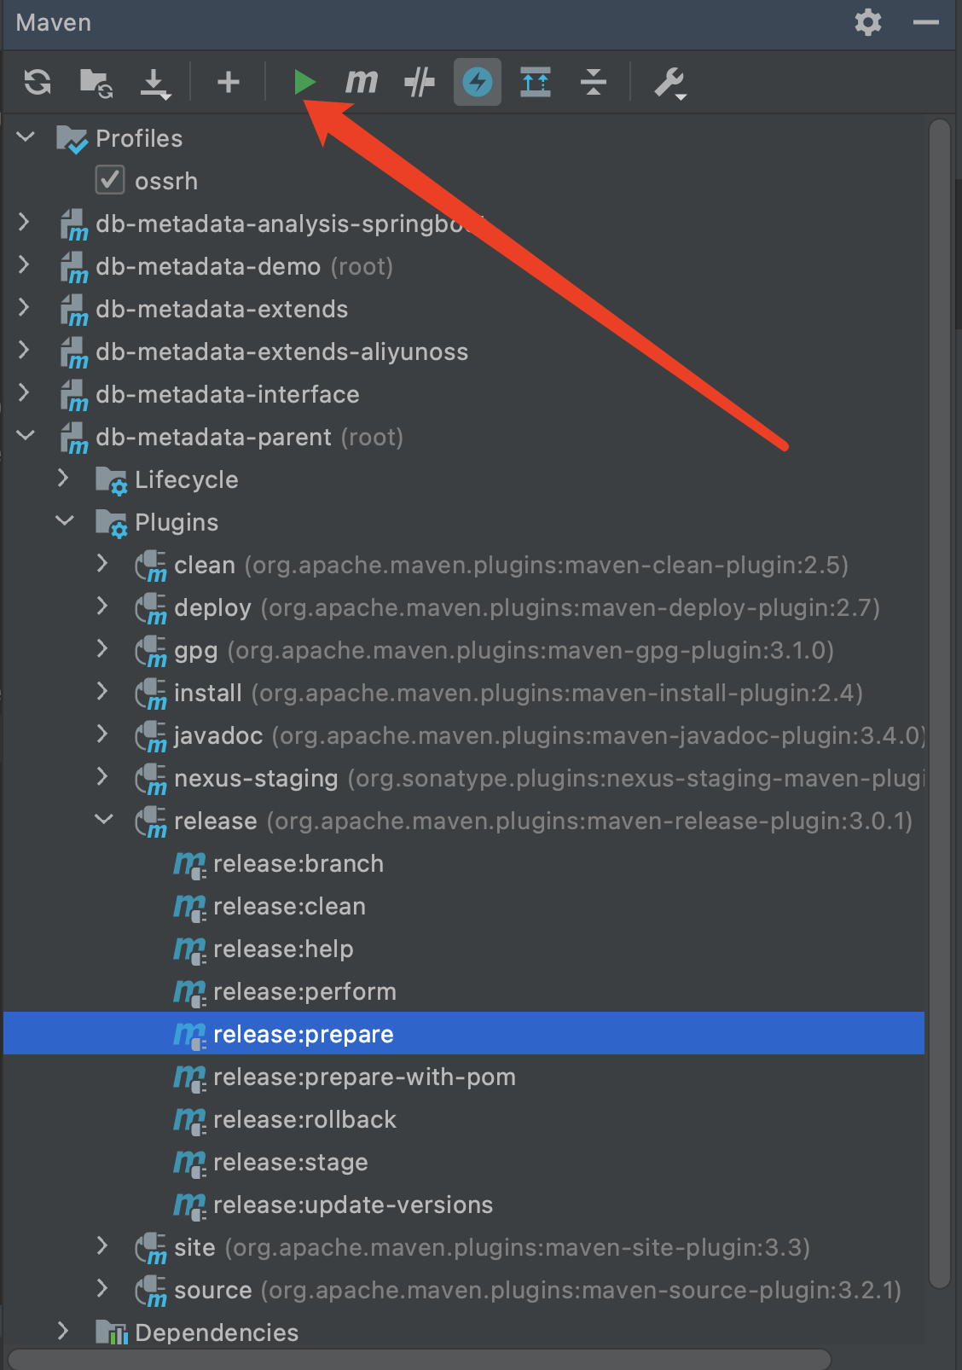Expand the clean plugin node
This screenshot has width=962, height=1370.
coord(102,564)
